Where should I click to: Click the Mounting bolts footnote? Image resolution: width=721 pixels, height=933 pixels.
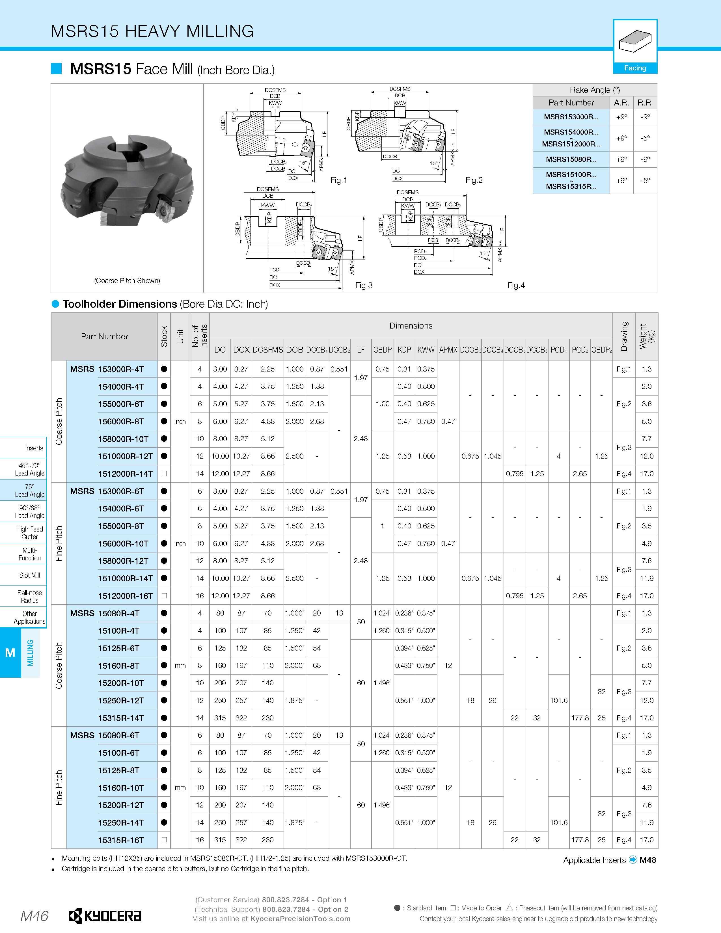tap(234, 858)
